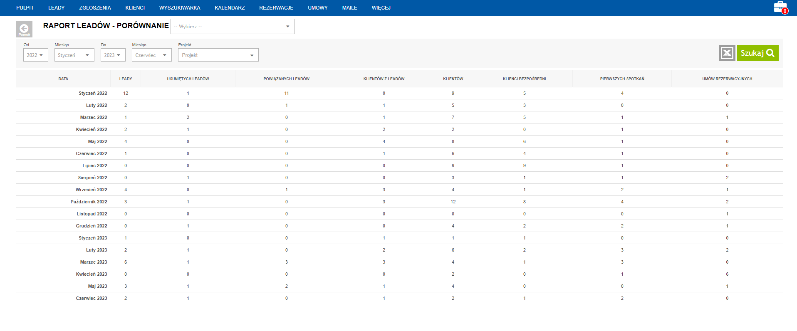The width and height of the screenshot is (797, 331).
Task: Open KALENDARZ from navigation bar
Action: tap(230, 8)
